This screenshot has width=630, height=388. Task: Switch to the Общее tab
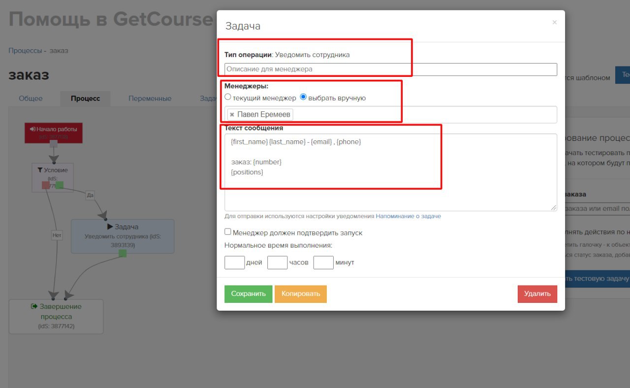(31, 98)
